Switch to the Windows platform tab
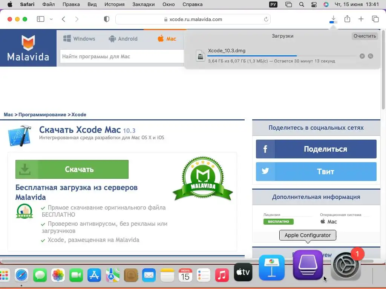Screen dimensions: 386x289 [x=79, y=39]
